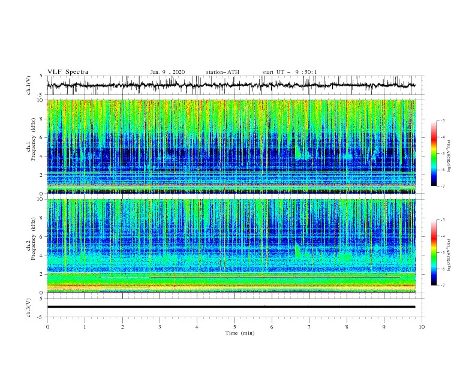Select the date text "Jan. 9, 2020"
475x367 pixels.
pos(167,72)
